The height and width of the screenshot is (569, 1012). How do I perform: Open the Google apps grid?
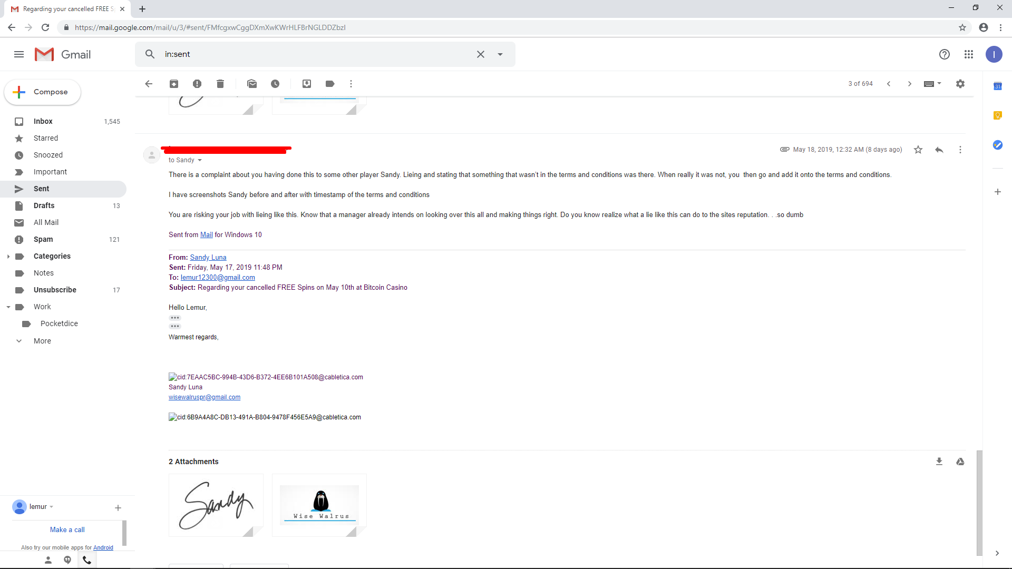[x=969, y=54]
